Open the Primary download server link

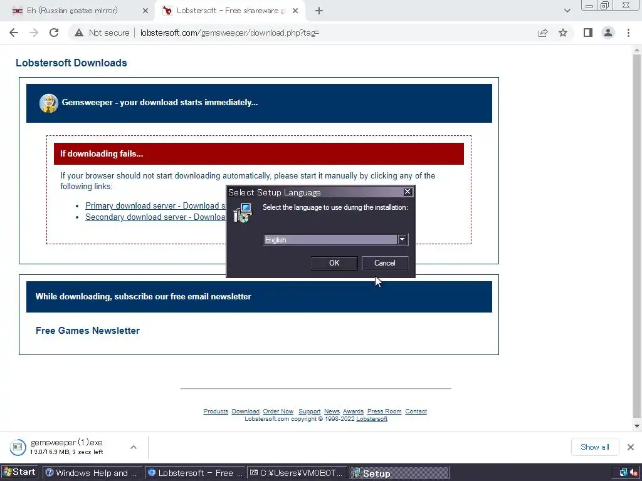tap(155, 205)
